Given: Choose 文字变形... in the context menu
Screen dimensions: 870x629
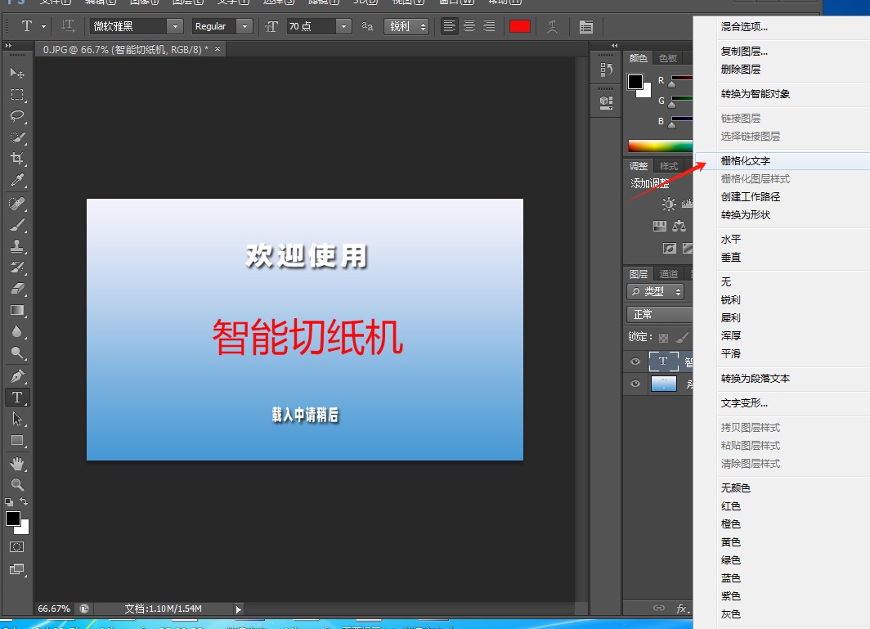Looking at the screenshot, I should pyautogui.click(x=744, y=403).
